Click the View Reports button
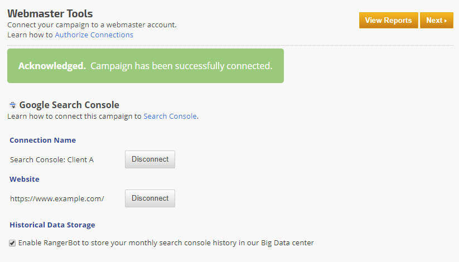 pyautogui.click(x=388, y=21)
